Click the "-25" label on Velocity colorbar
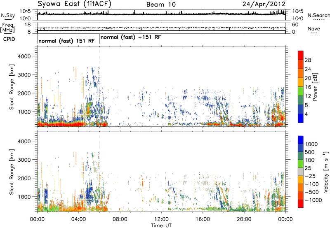The image size is (330, 228). (309, 176)
